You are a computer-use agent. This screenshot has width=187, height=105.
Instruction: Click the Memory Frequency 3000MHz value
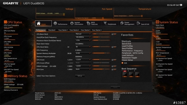point(79,57)
